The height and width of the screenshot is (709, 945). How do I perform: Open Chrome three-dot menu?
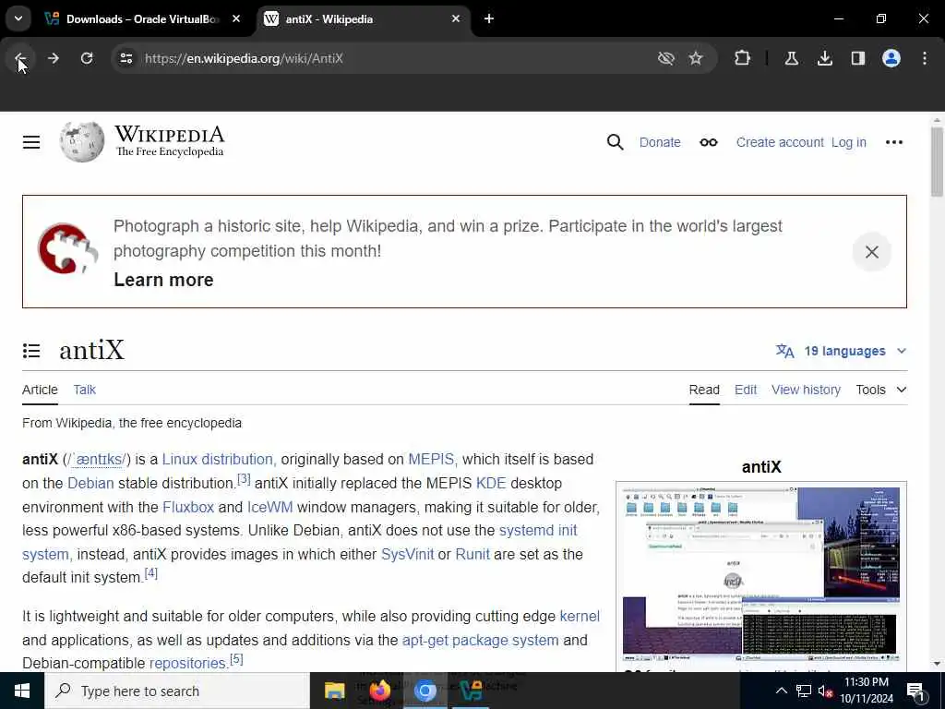coord(924,58)
